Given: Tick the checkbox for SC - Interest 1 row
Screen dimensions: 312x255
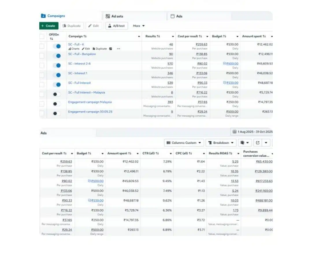Looking at the screenshot, I should tap(42, 75).
